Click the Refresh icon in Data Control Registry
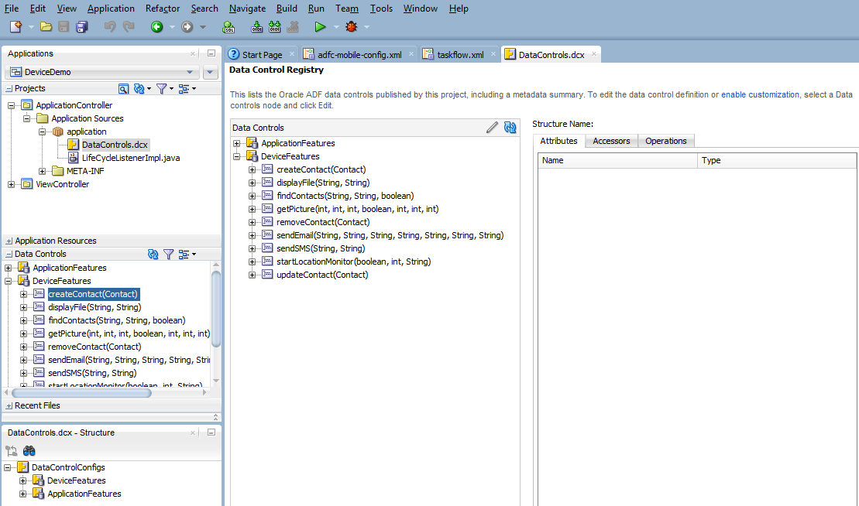 510,128
